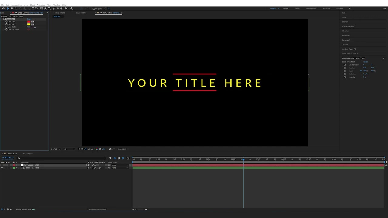Toggle the Position stopwatch in Properties
Image resolution: width=388 pixels, height=218 pixels.
[x=345, y=68]
